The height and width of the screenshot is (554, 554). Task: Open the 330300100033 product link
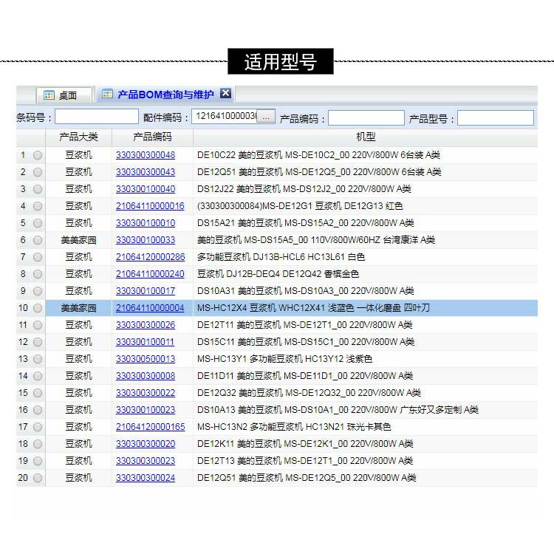(146, 240)
